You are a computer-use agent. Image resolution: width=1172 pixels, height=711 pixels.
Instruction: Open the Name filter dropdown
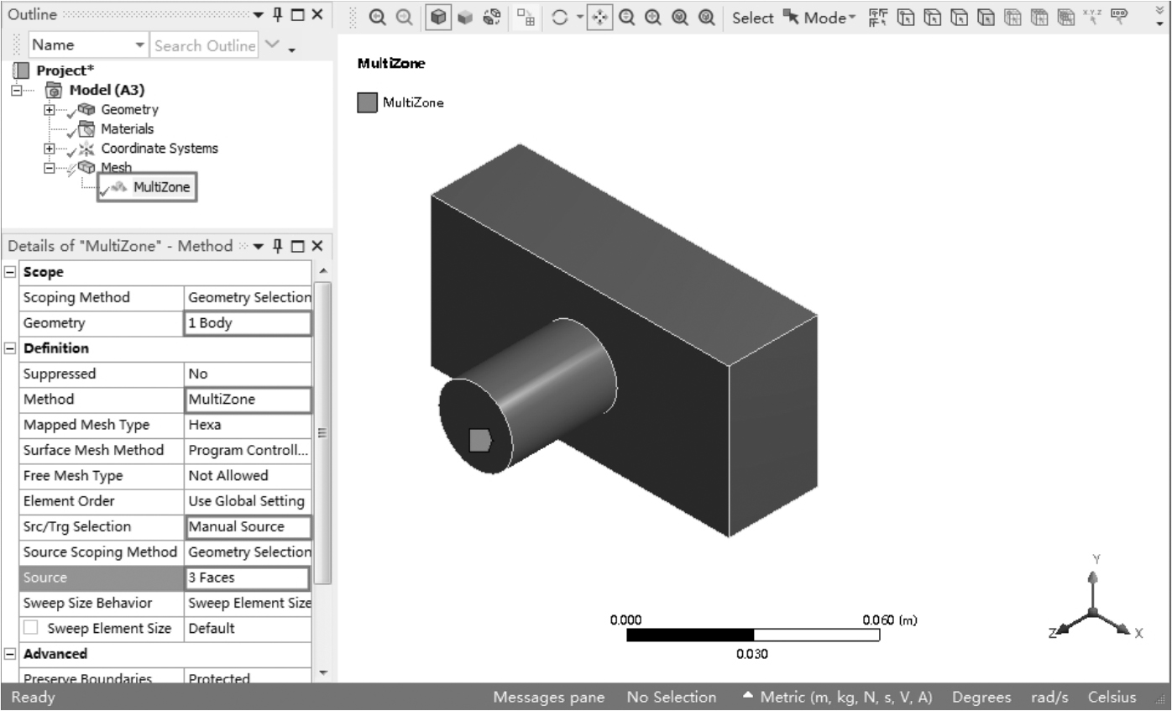tap(139, 45)
